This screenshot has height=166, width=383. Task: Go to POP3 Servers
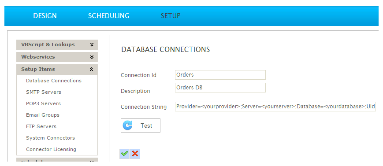(x=43, y=103)
